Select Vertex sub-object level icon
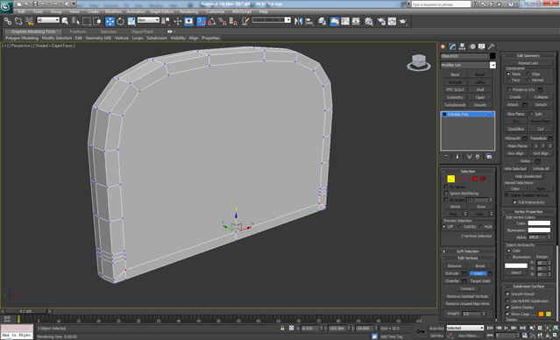Screen dimensions: 560x340 tap(450, 179)
